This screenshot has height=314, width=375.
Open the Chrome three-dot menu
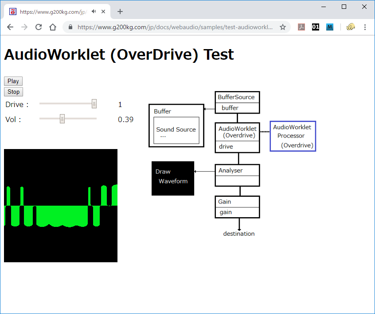click(x=365, y=27)
